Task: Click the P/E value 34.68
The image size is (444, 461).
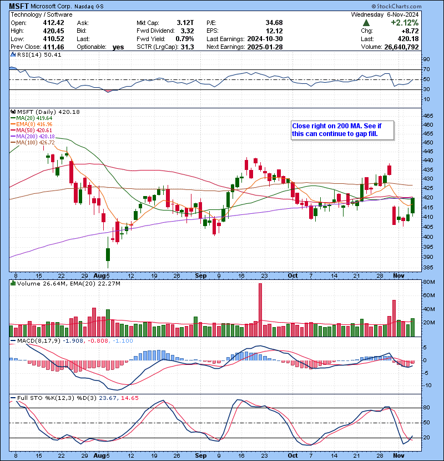Action: click(274, 23)
